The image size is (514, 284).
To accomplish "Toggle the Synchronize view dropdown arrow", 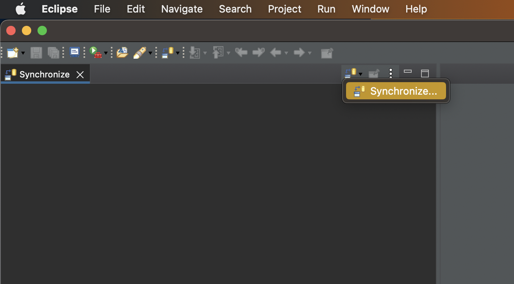I will pyautogui.click(x=361, y=74).
